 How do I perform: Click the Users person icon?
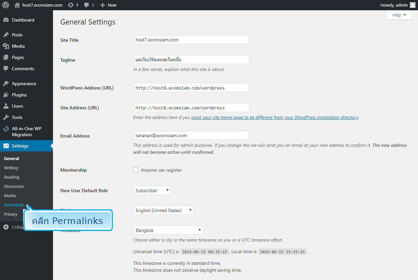click(x=6, y=106)
